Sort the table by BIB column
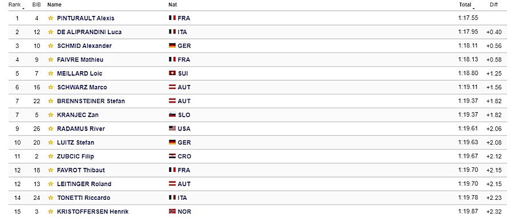 (x=36, y=5)
